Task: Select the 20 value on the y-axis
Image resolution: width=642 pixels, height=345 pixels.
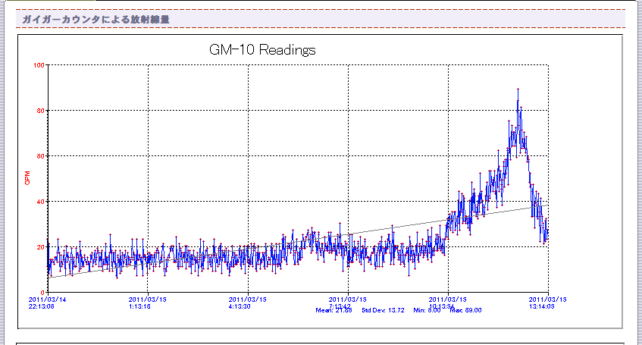Action: pos(41,247)
